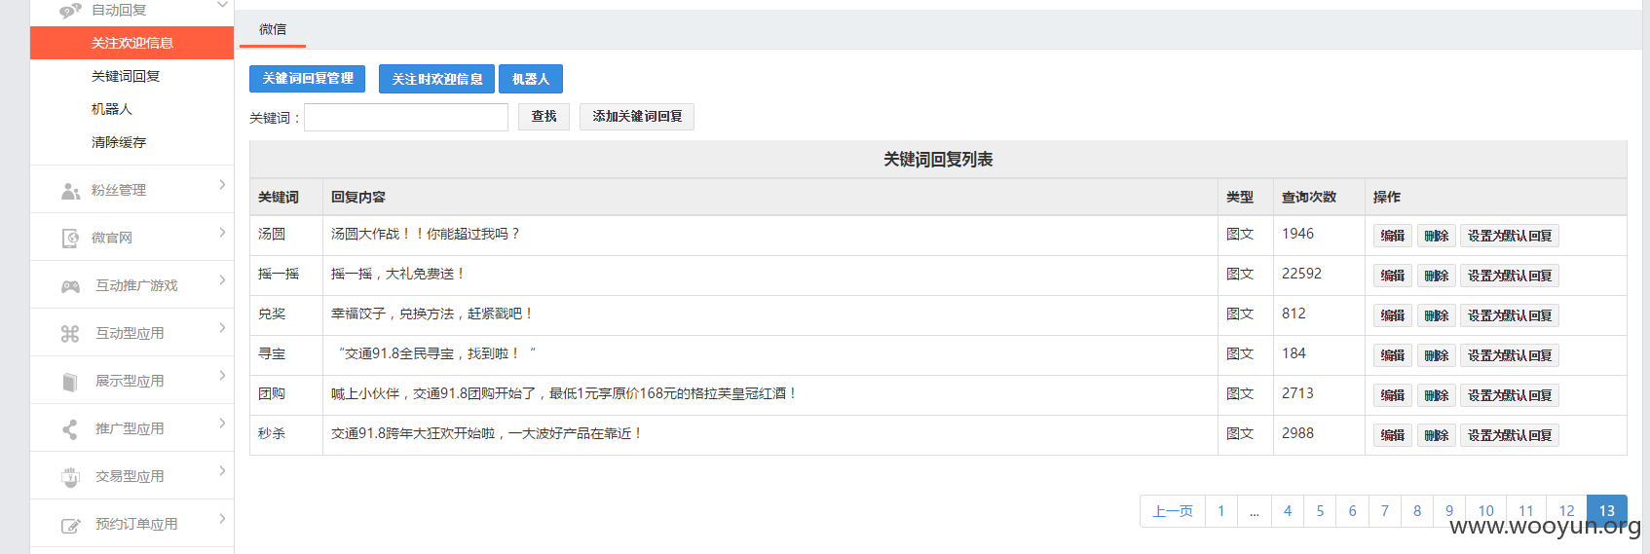
Task: Click the 查询次数 column header
Action: (x=1308, y=197)
